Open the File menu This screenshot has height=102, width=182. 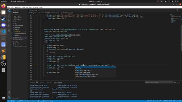9,7
